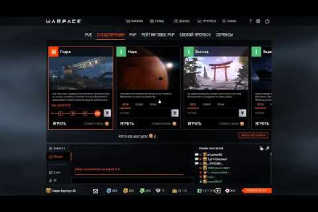Screen dimensions: 318x212
Task: Click the reward badge icon on Гидра card
Action: 107,113
